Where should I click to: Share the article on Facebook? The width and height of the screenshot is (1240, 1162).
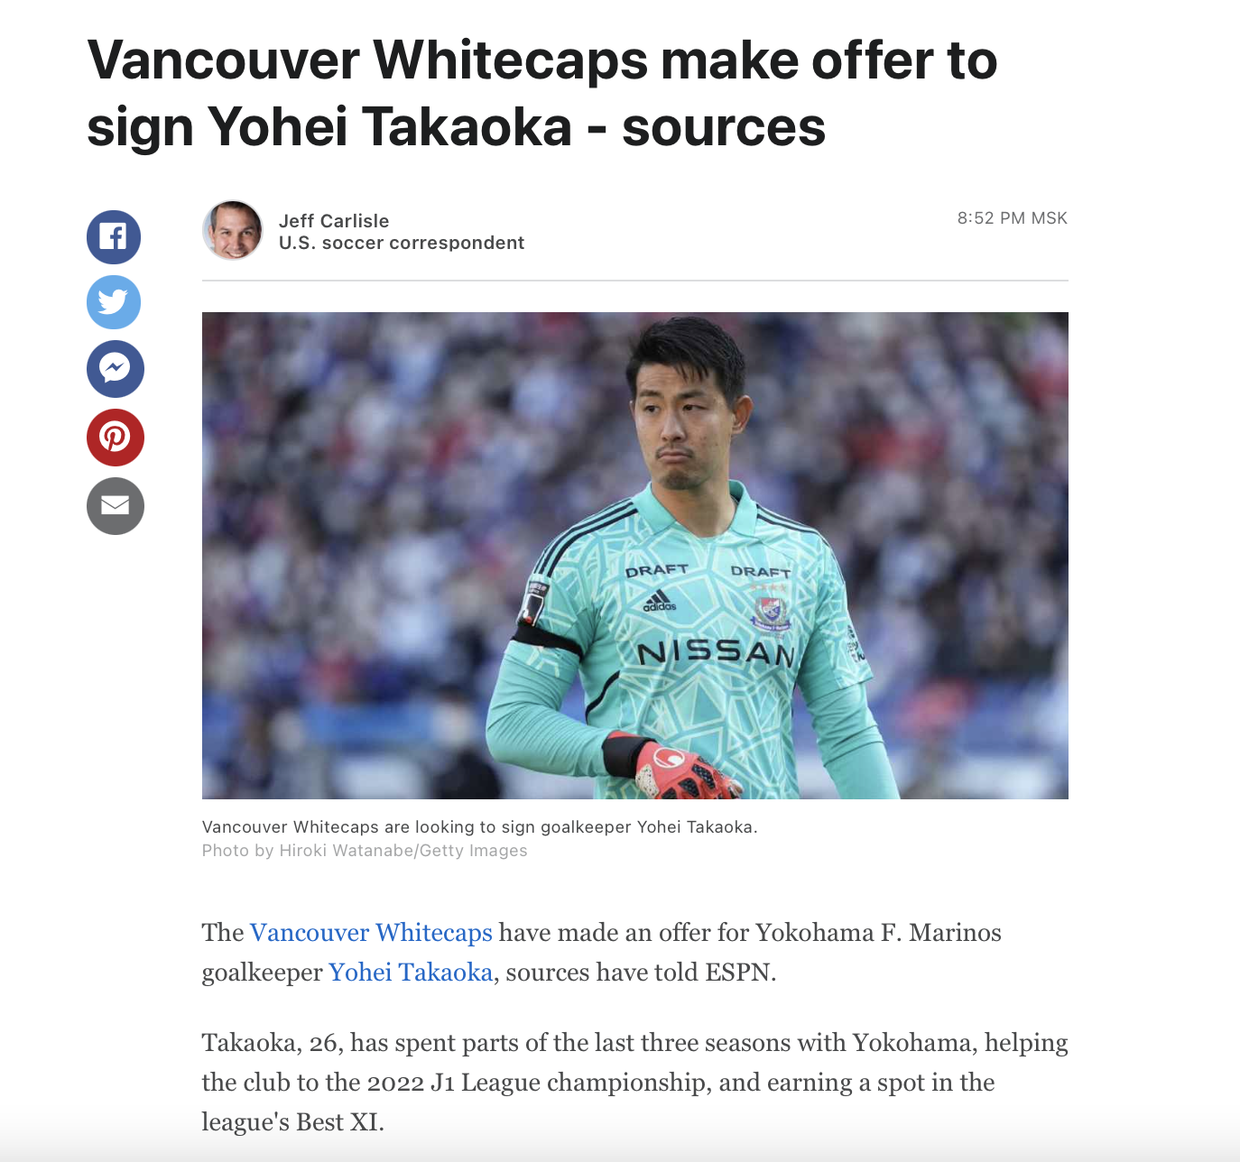coord(114,237)
